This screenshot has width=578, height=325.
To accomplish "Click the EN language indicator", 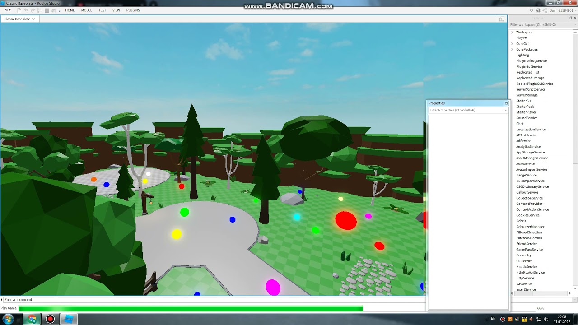I will 493,318.
